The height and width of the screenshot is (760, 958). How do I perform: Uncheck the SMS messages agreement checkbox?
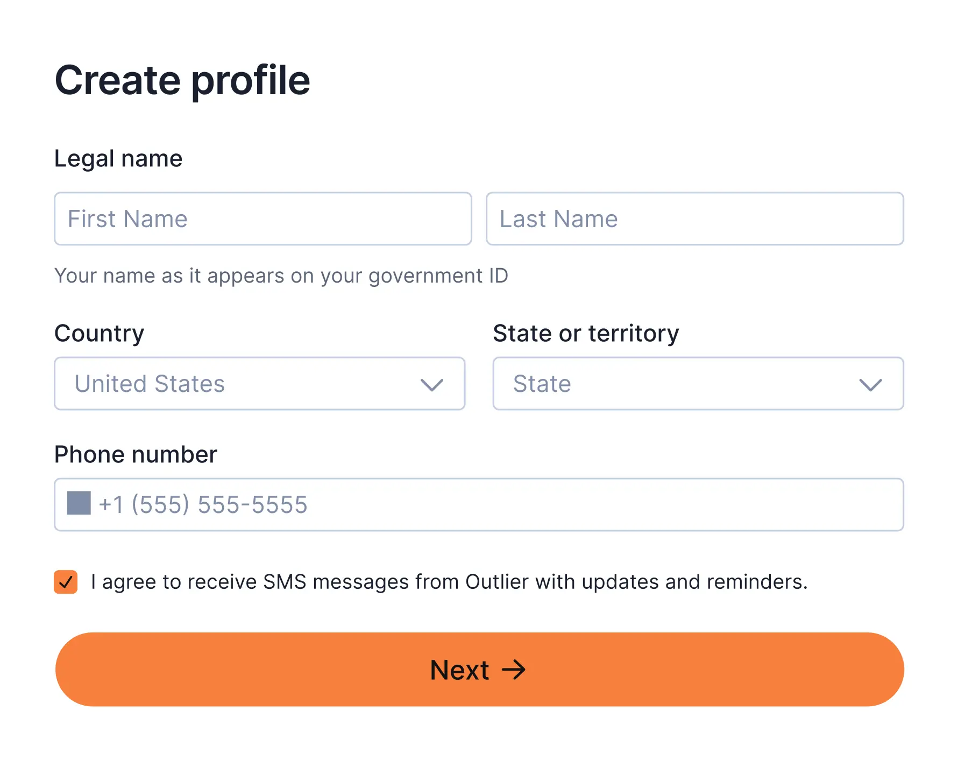point(66,582)
